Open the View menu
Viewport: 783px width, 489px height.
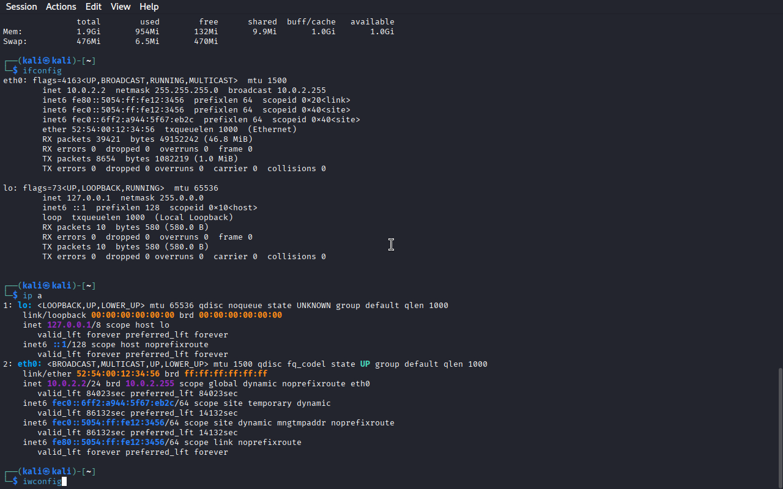[121, 7]
